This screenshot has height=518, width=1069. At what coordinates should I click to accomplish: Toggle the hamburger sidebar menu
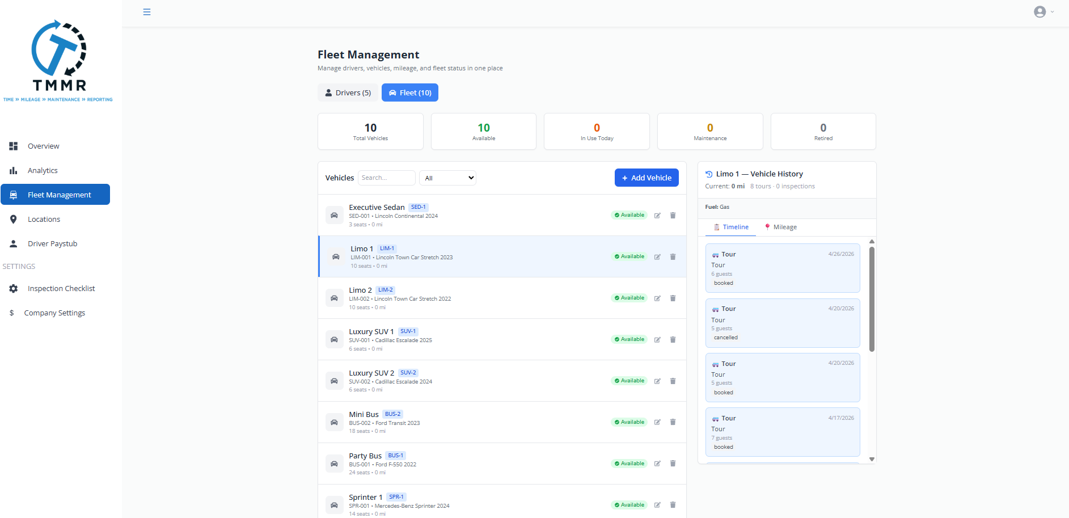click(147, 12)
